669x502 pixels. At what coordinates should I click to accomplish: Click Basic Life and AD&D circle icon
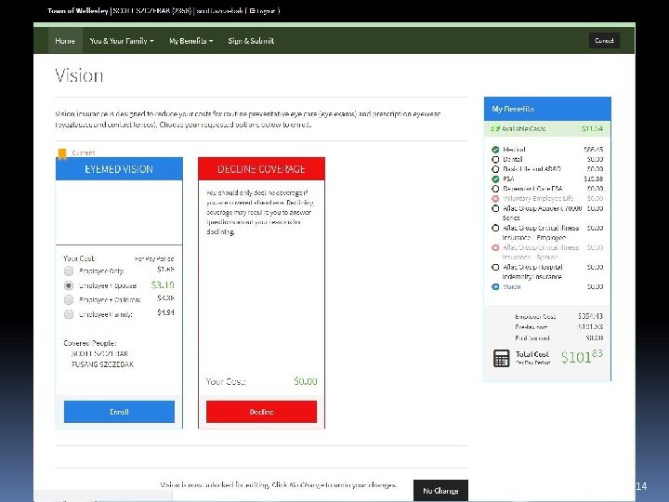tap(495, 169)
